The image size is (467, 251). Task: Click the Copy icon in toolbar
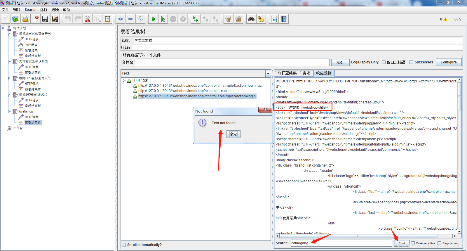pyautogui.click(x=98, y=19)
